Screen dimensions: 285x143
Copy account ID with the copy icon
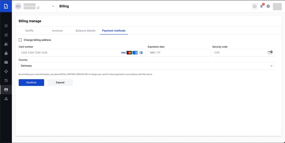[x=38, y=8]
